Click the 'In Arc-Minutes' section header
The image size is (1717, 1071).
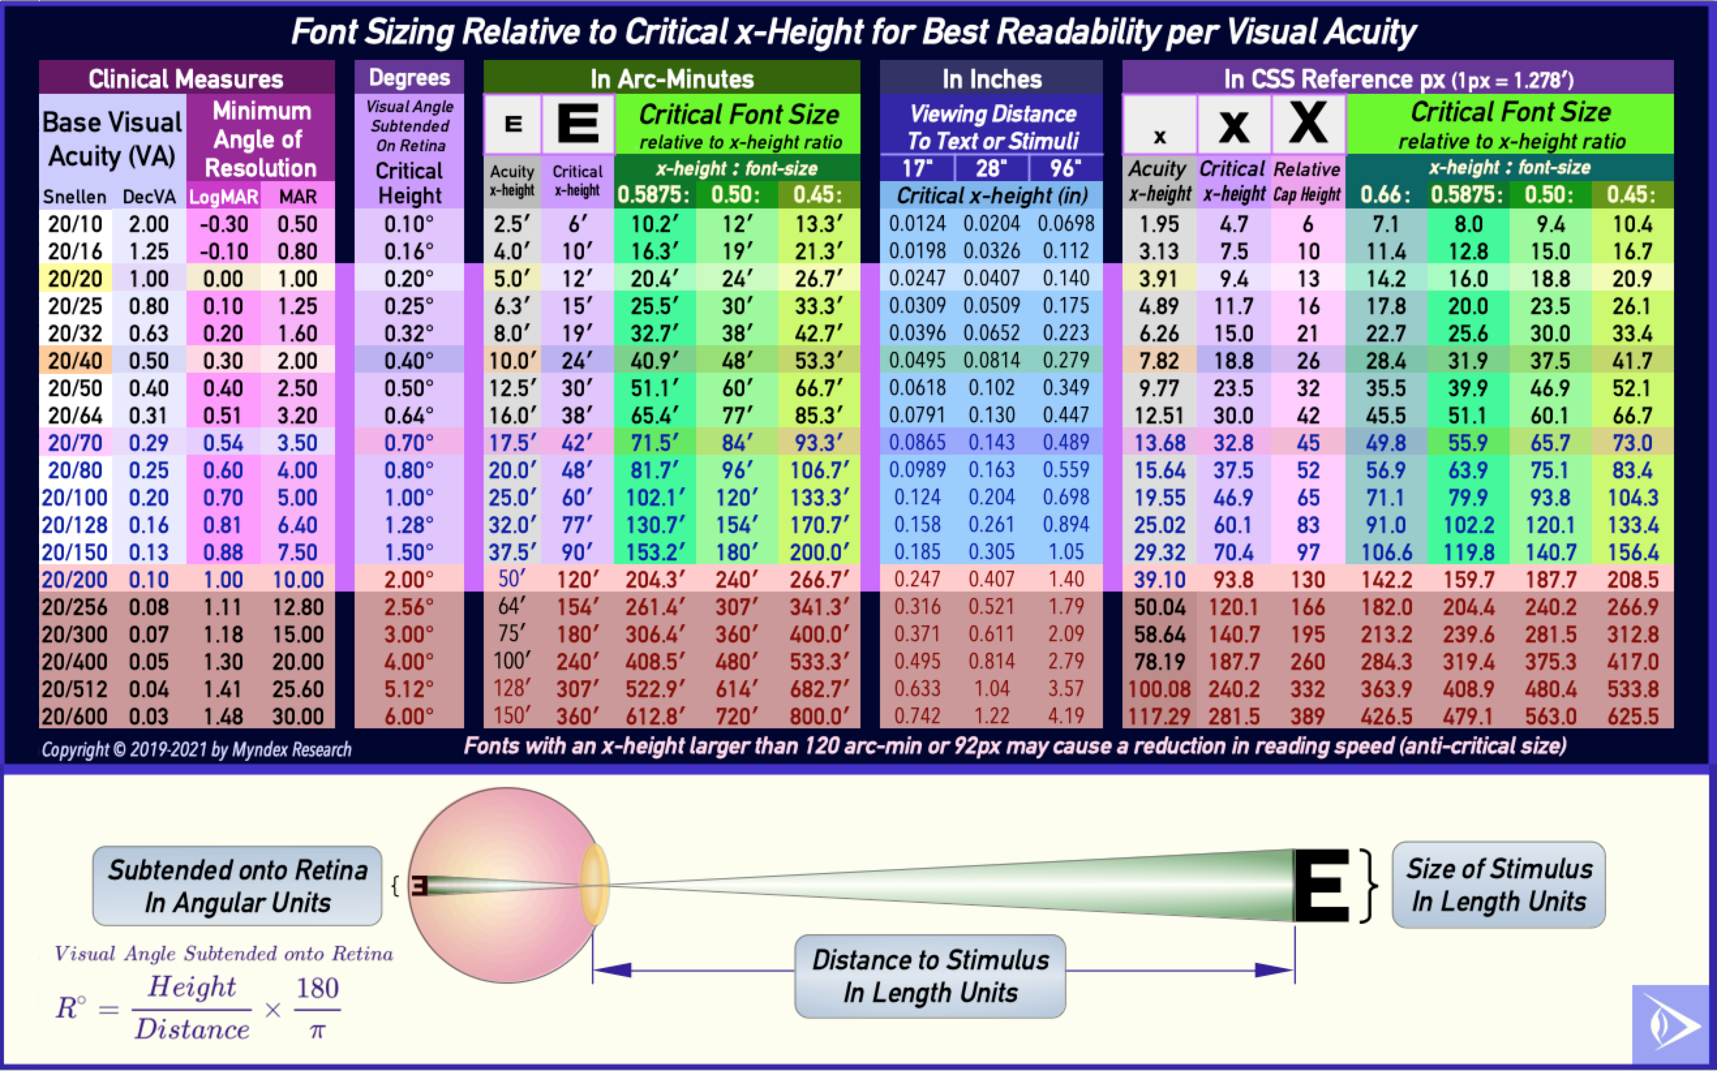pos(672,78)
